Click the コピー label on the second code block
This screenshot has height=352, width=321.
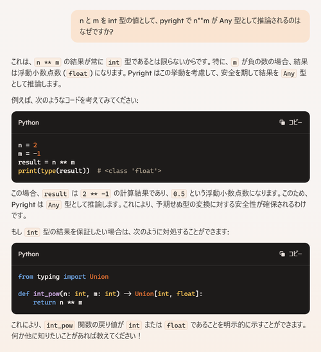pos(295,254)
